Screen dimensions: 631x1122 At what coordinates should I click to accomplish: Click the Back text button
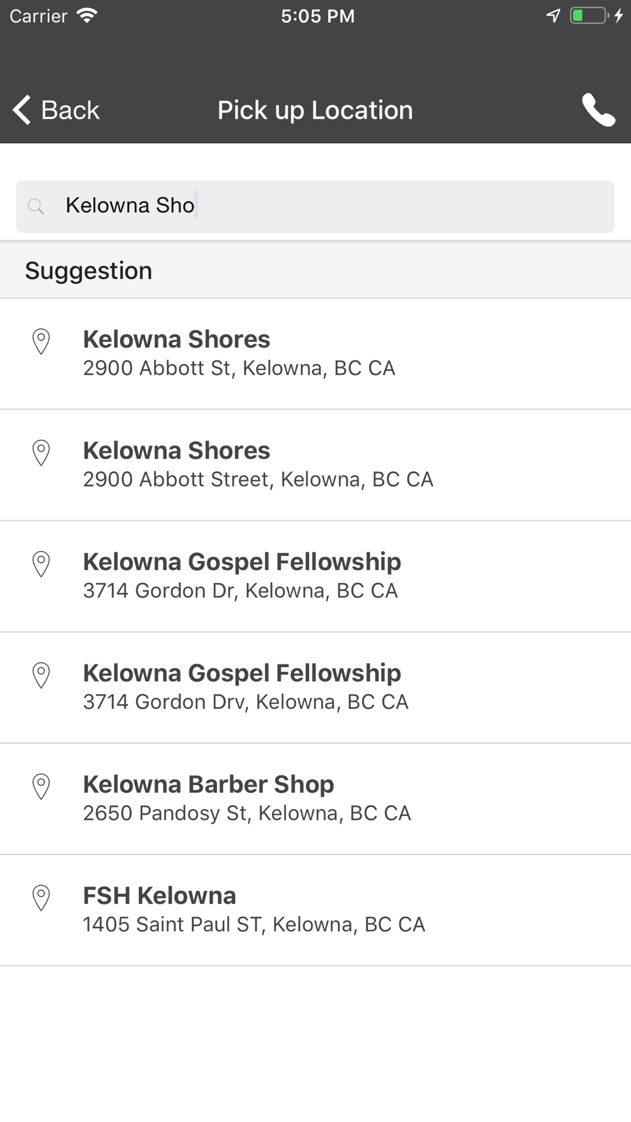[70, 110]
